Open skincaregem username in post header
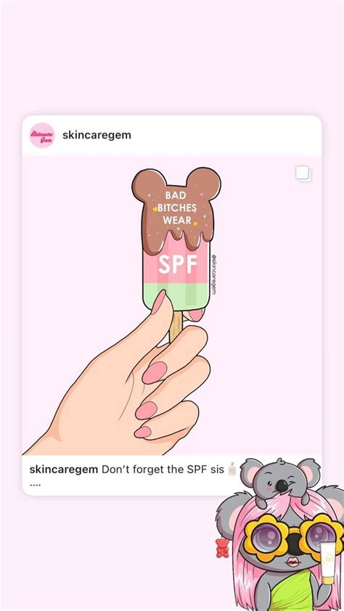This screenshot has width=344, height=611. click(x=97, y=135)
